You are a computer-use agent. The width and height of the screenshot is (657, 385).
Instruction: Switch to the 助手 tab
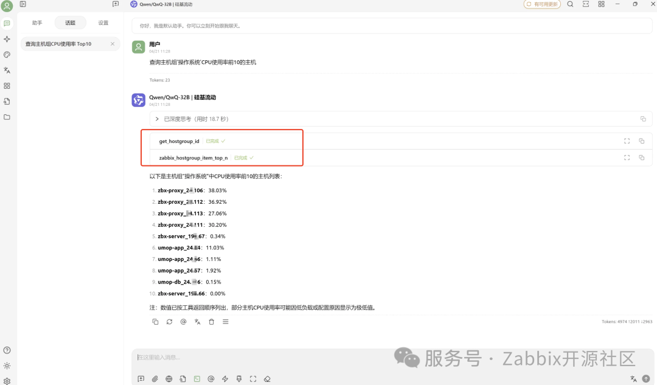pos(36,22)
